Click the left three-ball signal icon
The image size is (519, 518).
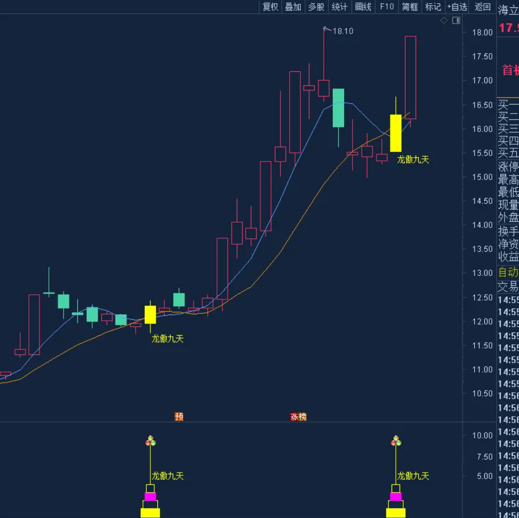pyautogui.click(x=150, y=441)
